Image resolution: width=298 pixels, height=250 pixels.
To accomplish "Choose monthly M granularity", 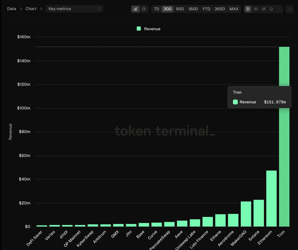I will [x=264, y=9].
